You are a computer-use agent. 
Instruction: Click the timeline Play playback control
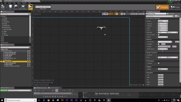55,97
